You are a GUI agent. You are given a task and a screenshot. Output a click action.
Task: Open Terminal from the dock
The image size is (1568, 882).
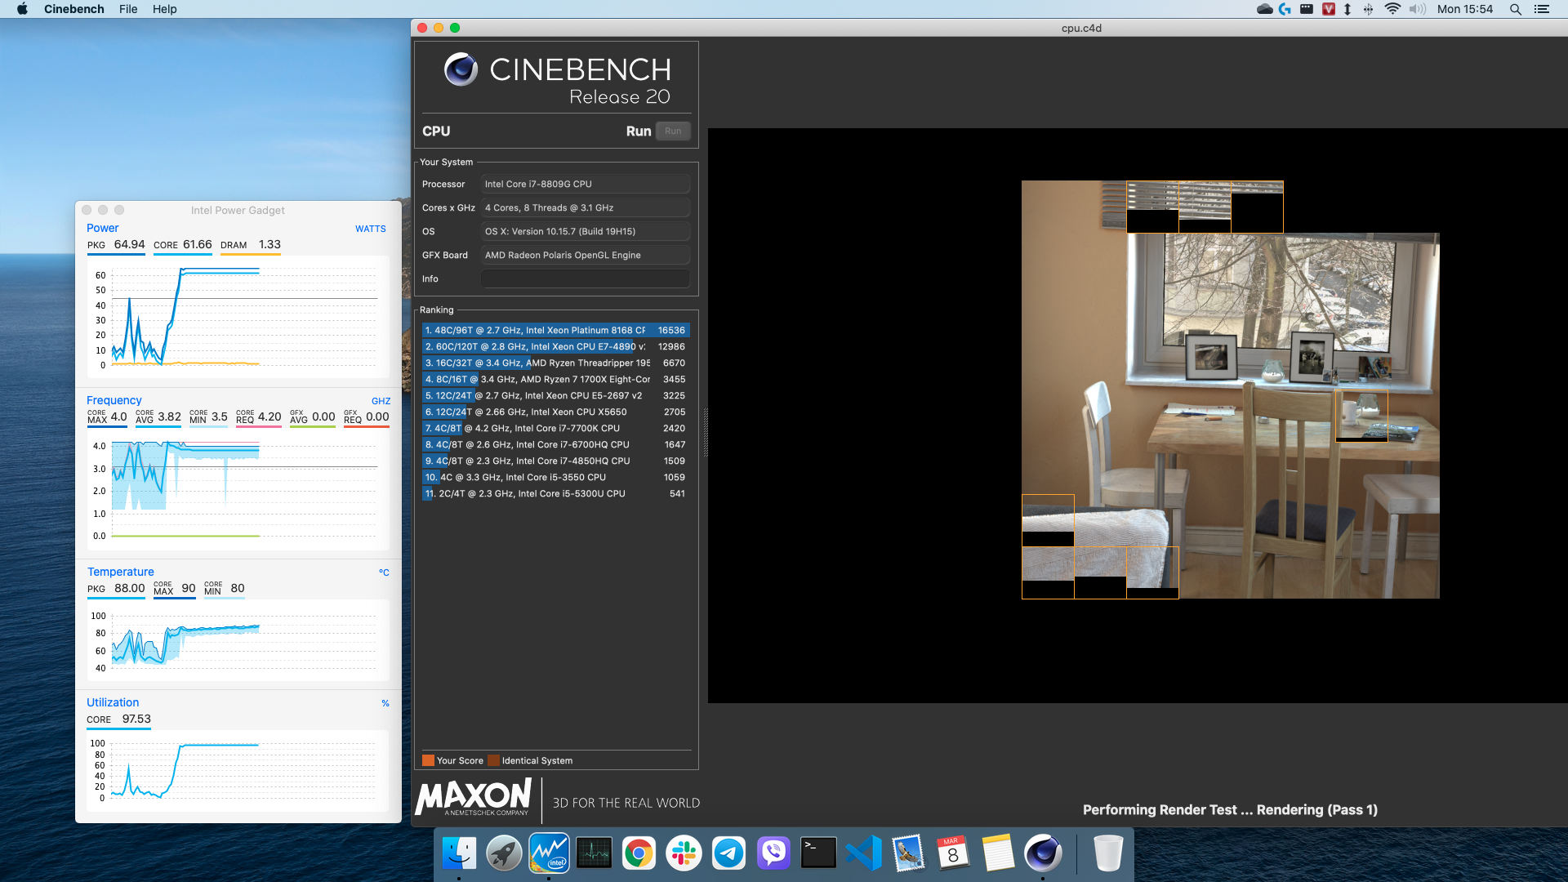coord(818,853)
